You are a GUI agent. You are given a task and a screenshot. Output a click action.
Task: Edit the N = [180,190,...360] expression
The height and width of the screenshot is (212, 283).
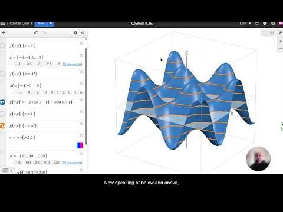point(28,156)
